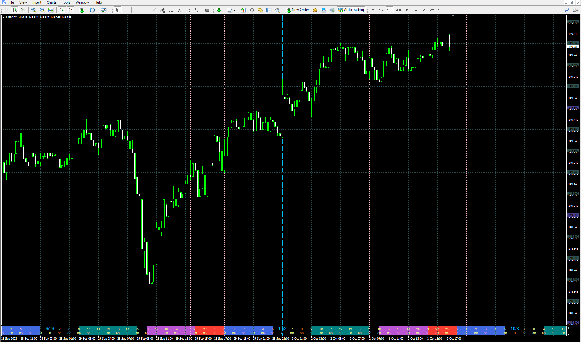Viewport: 581px width, 342px height.
Task: Click the Zoom Out magnifier icon
Action: point(42,10)
